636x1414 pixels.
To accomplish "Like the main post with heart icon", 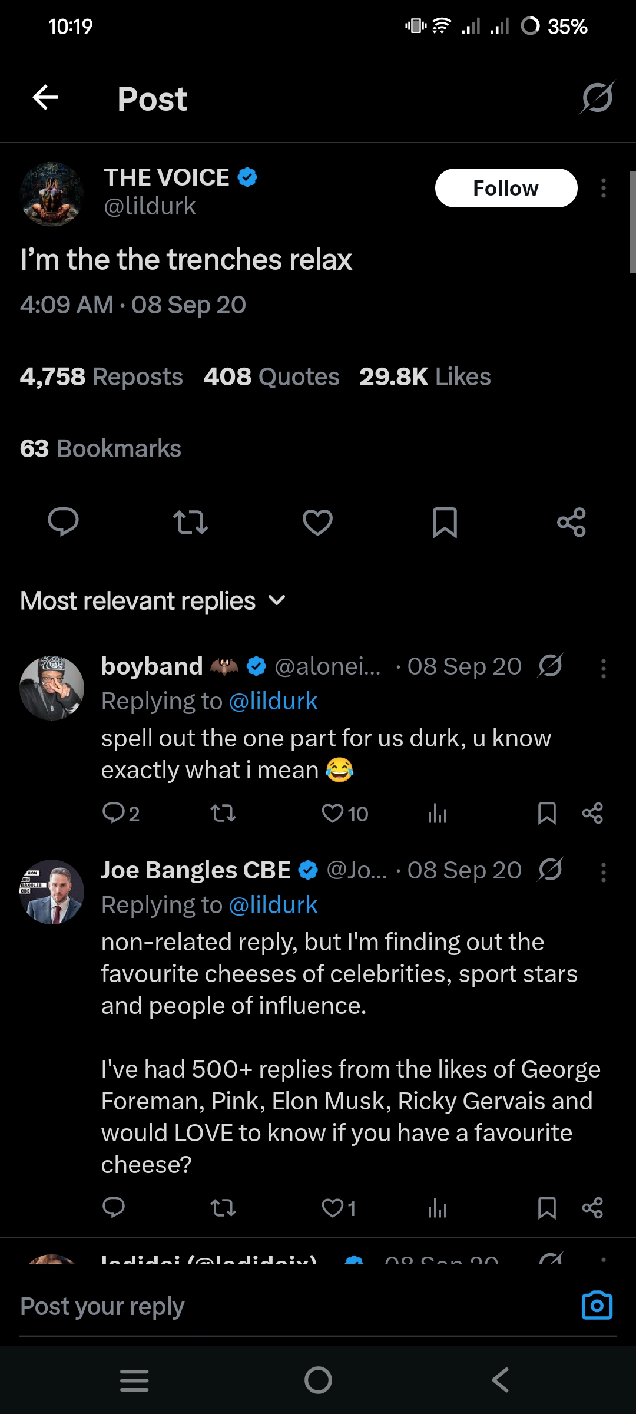I will (317, 522).
